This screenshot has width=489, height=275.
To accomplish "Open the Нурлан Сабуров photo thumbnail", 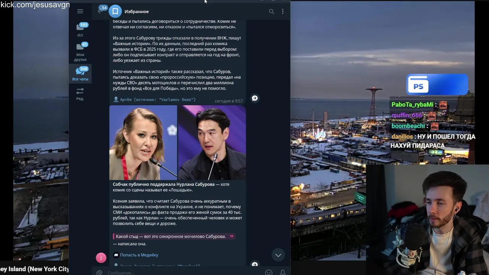I will click(212, 142).
